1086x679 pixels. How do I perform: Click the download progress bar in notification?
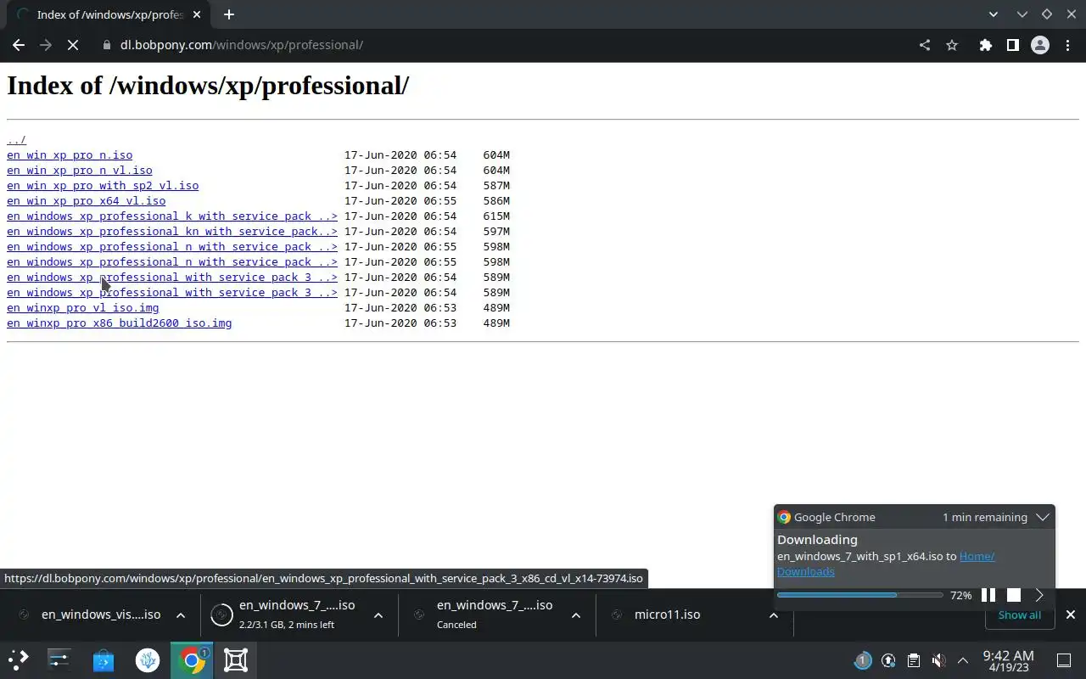click(x=859, y=595)
